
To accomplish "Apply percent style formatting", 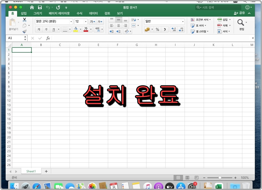I will (157, 29).
